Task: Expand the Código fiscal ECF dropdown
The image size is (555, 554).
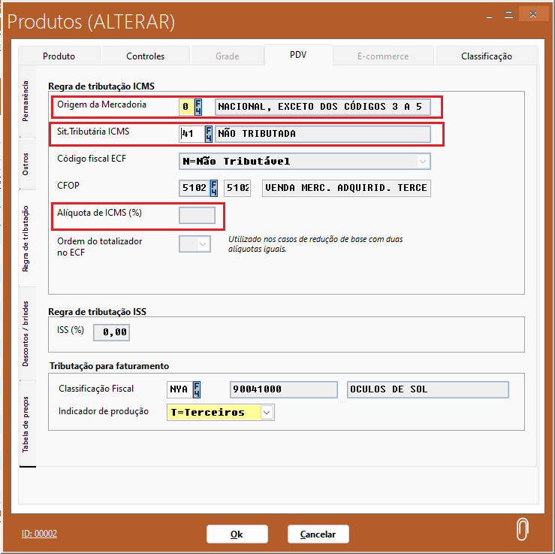Action: pyautogui.click(x=423, y=162)
